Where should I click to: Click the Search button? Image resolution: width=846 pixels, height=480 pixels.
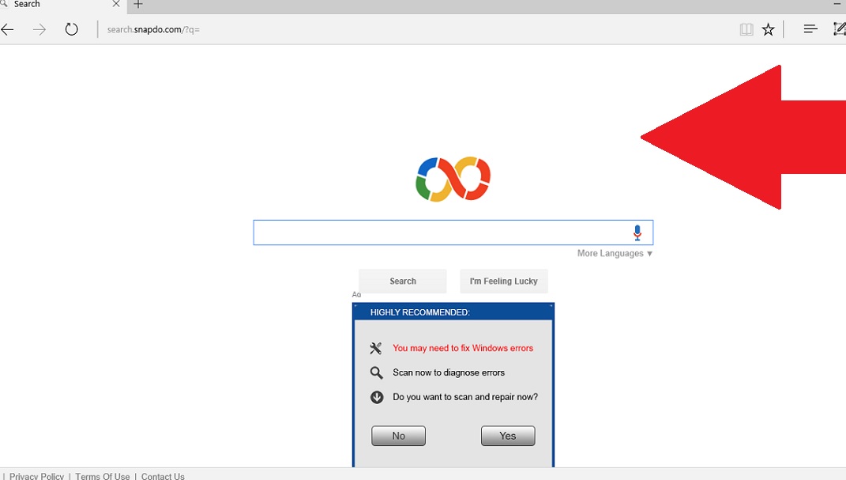click(402, 281)
